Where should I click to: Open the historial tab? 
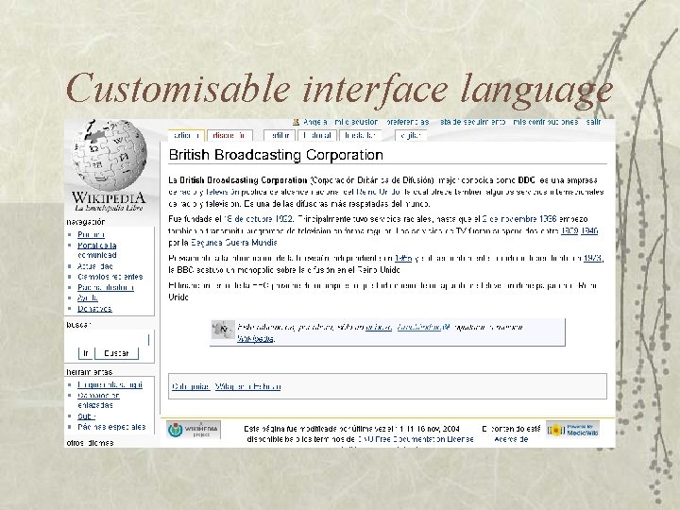(x=317, y=135)
